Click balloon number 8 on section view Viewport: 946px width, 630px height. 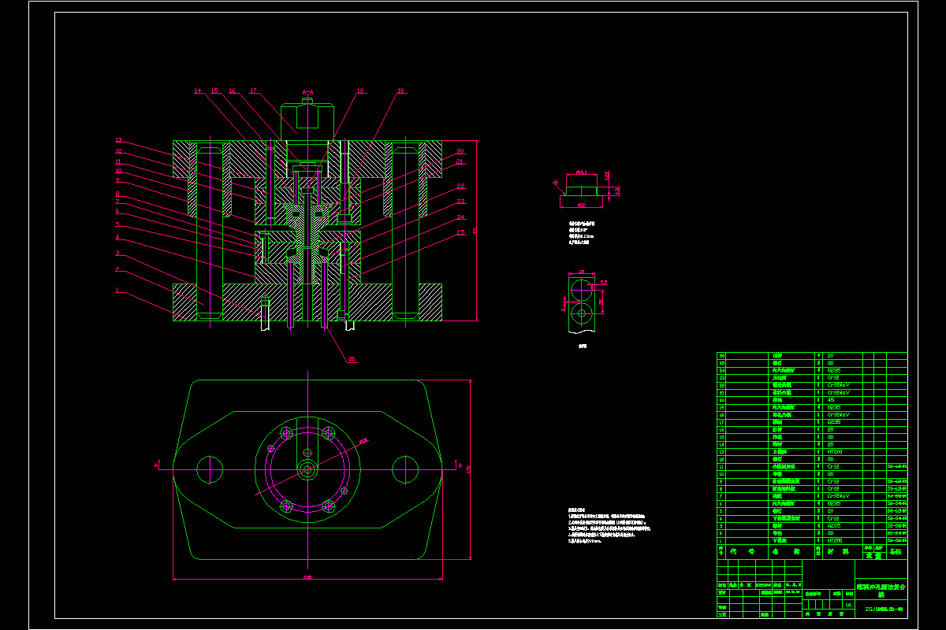pyautogui.click(x=117, y=194)
